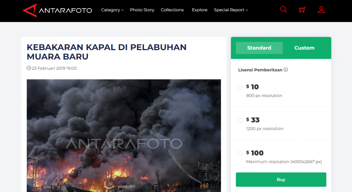Expand the Category dropdown menu
The width and height of the screenshot is (352, 192).
pyautogui.click(x=112, y=10)
